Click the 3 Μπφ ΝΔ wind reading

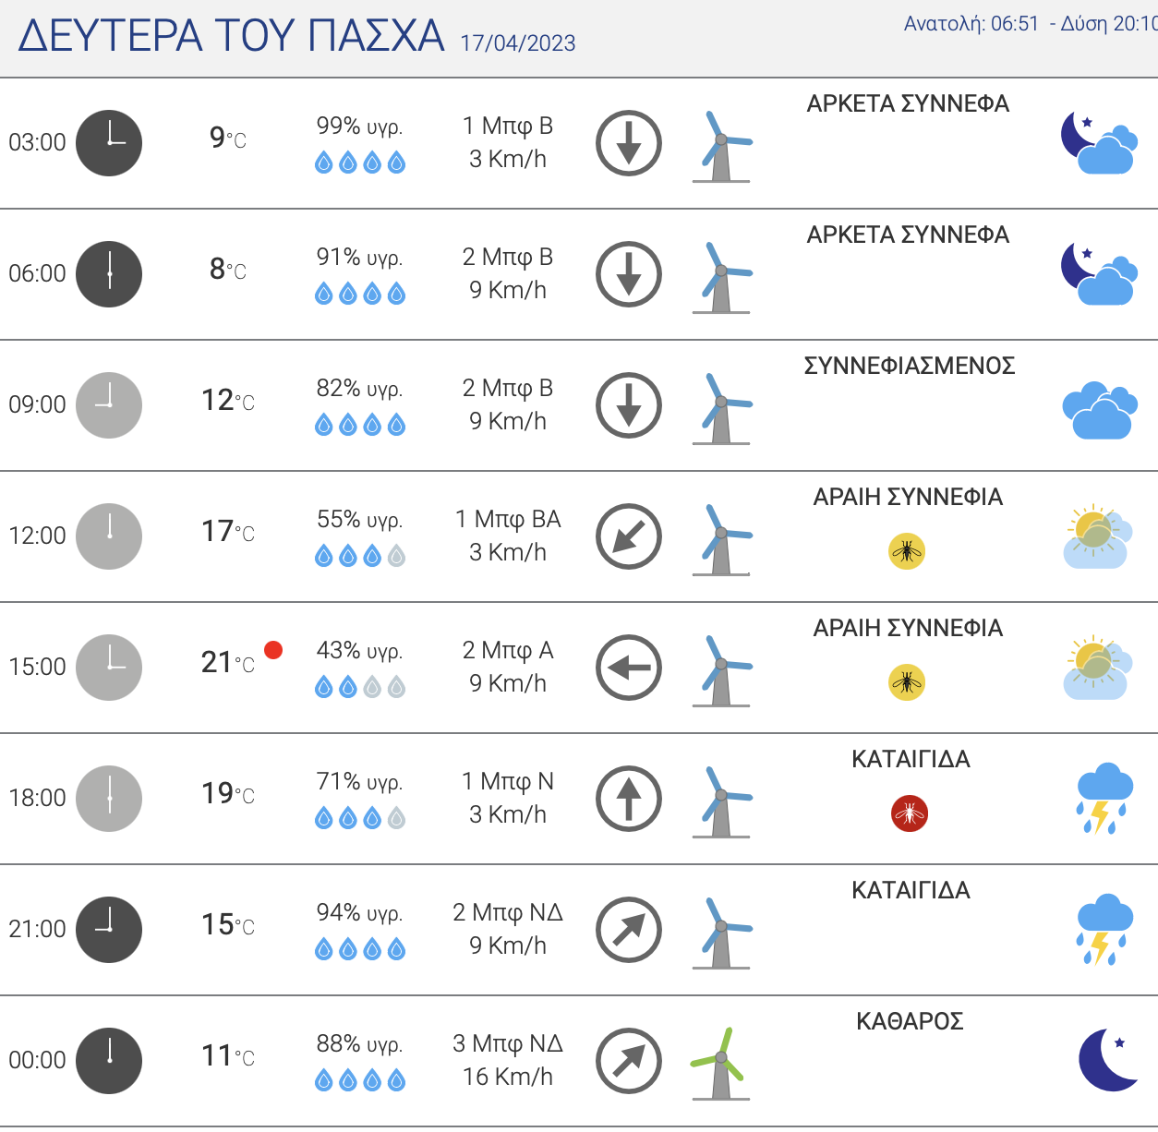(x=508, y=1043)
